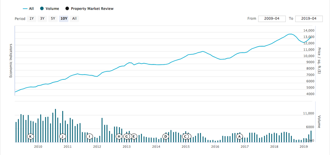The image size is (330, 155).
Task: Select the 1Y period
Action: [x=32, y=19]
